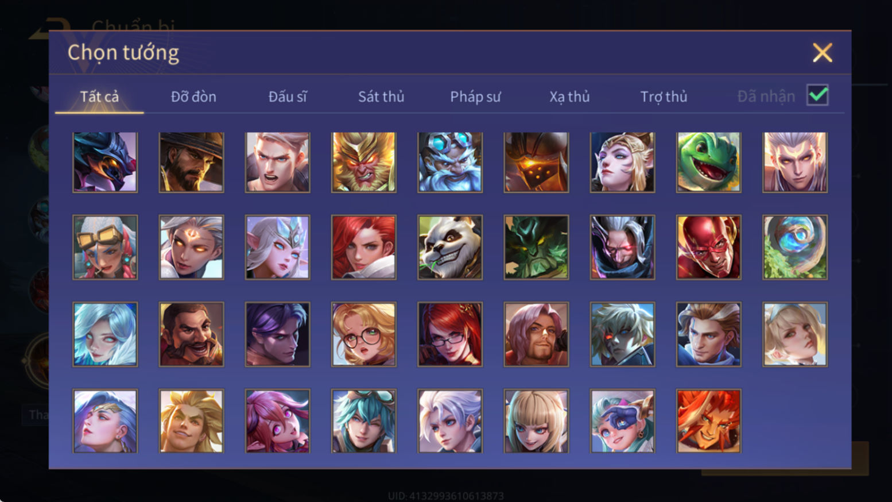Choose the mustached man in red hero
This screenshot has height=502, width=892.
pyautogui.click(x=191, y=334)
